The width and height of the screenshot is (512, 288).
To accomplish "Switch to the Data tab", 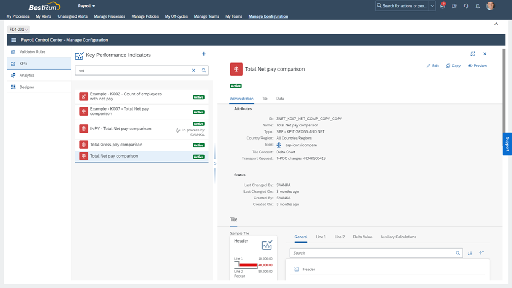I will click(x=280, y=99).
